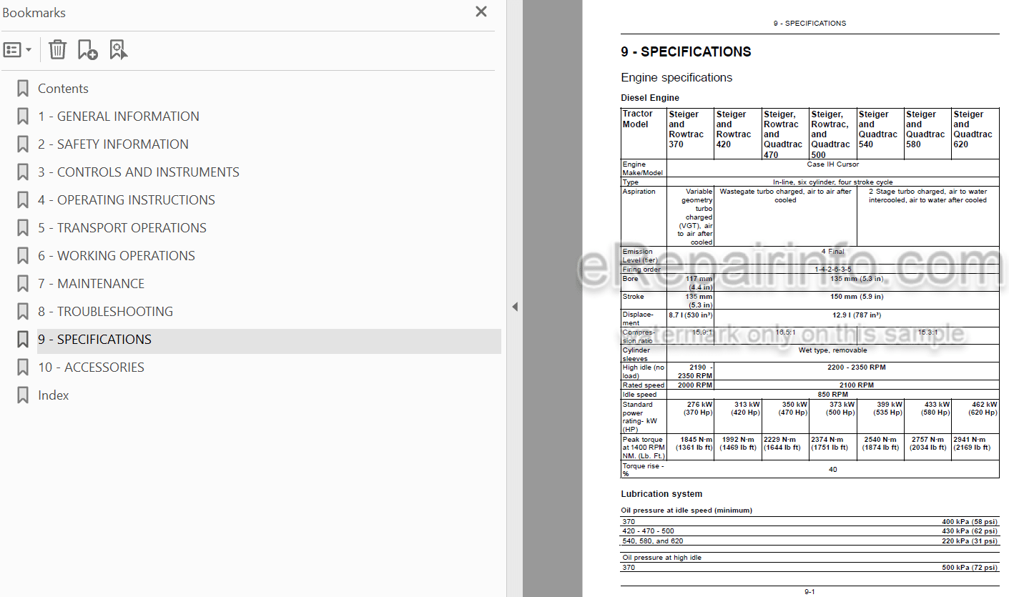Open 8 - TROUBLESHOOTING bookmark
The height and width of the screenshot is (597, 1009).
[x=105, y=312]
